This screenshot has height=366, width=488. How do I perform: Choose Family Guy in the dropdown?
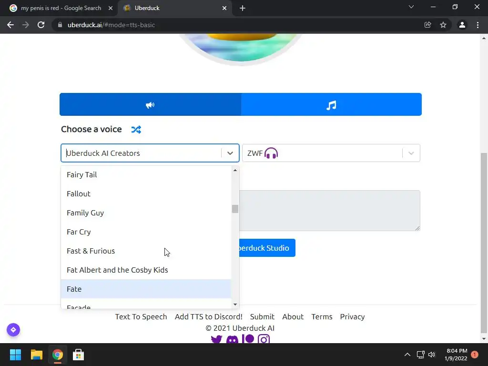click(146, 213)
